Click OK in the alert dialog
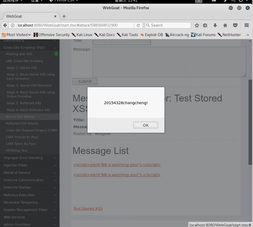253x227 pixels. pos(146,125)
